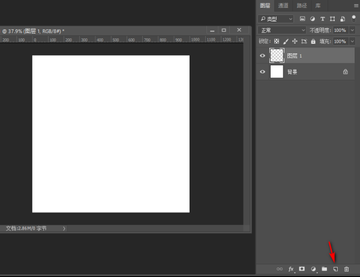The width and height of the screenshot is (360, 277).
Task: Click the document vertical scrollbar
Action: pyautogui.click(x=247, y=133)
